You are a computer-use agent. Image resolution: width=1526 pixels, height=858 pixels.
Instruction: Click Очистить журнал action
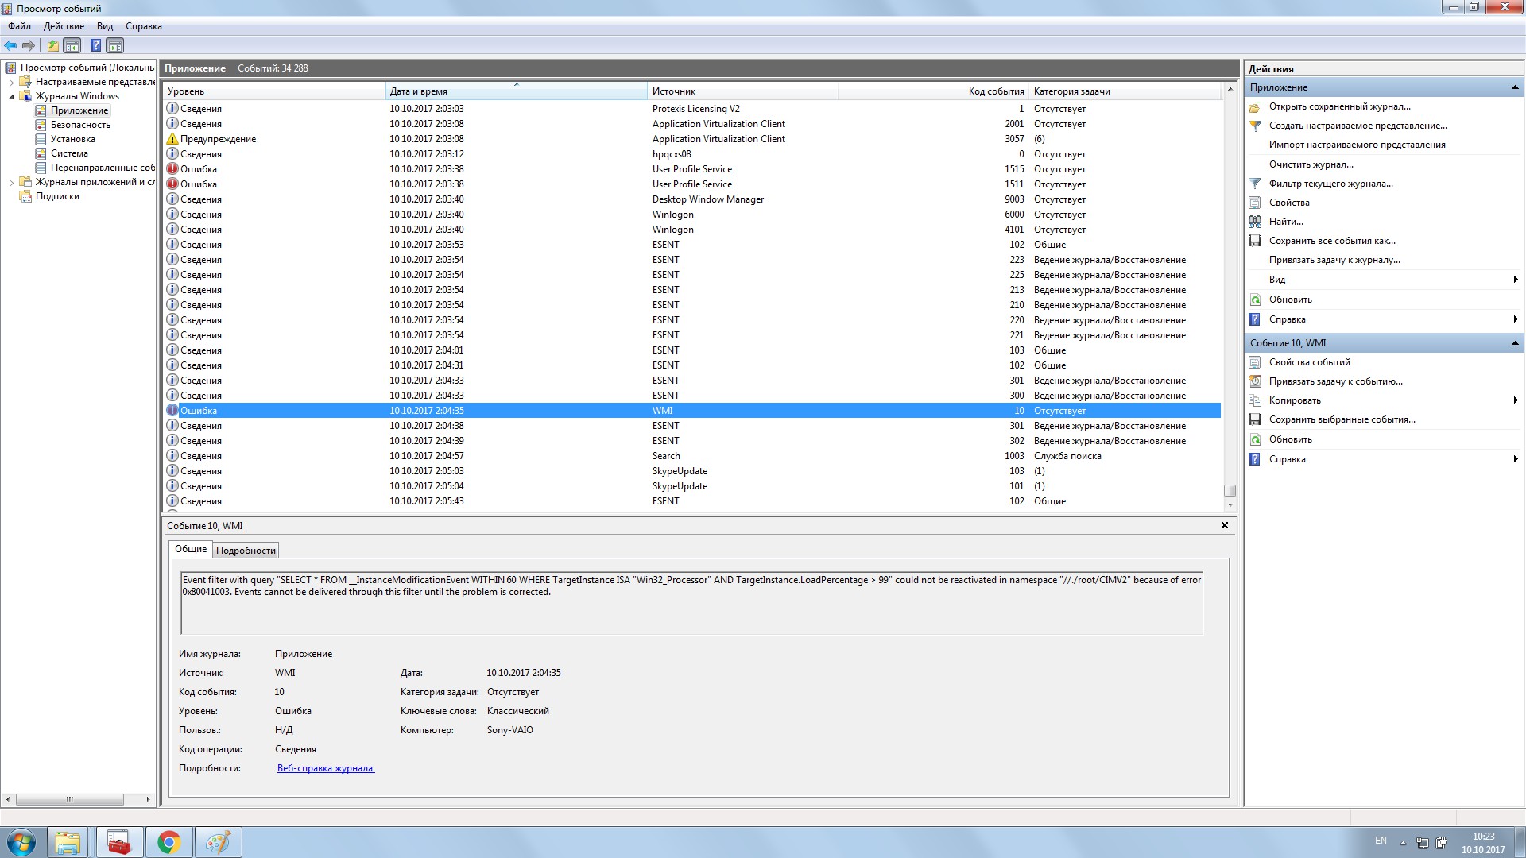coord(1311,164)
